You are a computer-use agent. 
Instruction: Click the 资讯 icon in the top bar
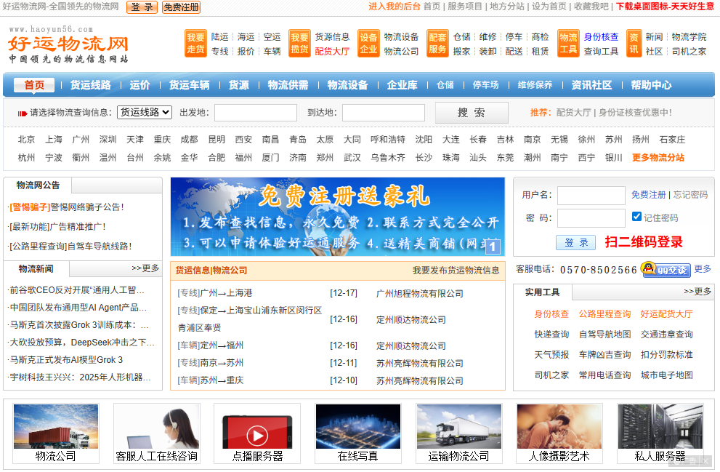tap(636, 44)
